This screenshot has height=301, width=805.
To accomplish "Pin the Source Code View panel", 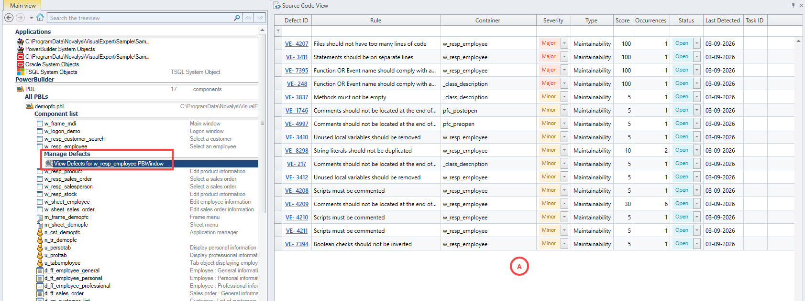I will (793, 5).
